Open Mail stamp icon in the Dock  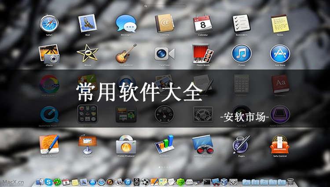[x=84, y=182]
